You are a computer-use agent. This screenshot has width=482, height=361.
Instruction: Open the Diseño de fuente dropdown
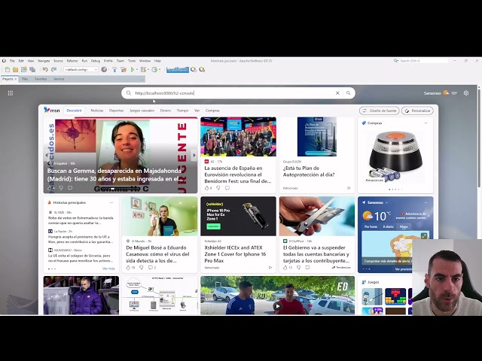379,111
